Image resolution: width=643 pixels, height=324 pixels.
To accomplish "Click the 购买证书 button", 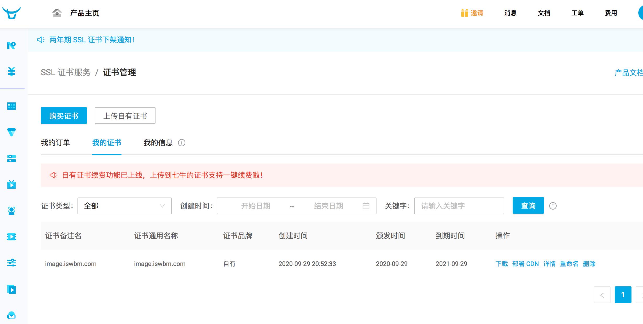I will pyautogui.click(x=64, y=115).
